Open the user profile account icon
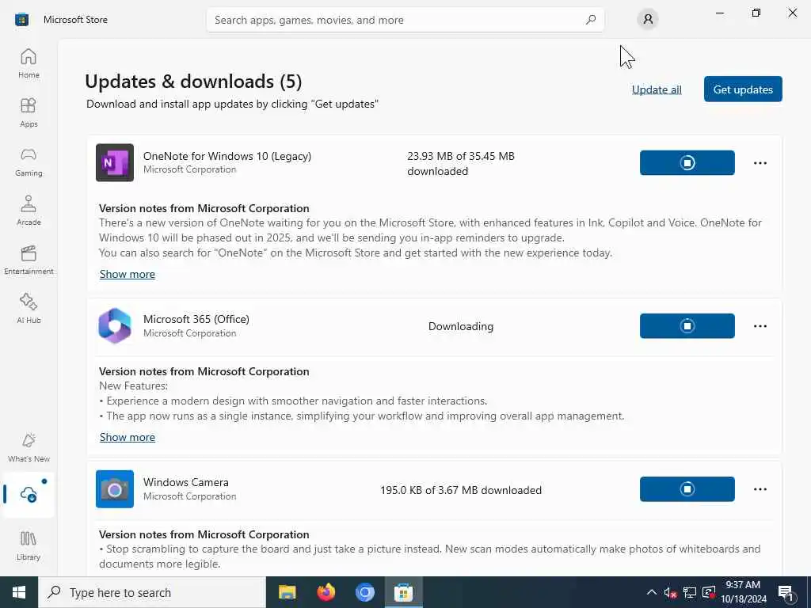This screenshot has height=608, width=811. [648, 20]
